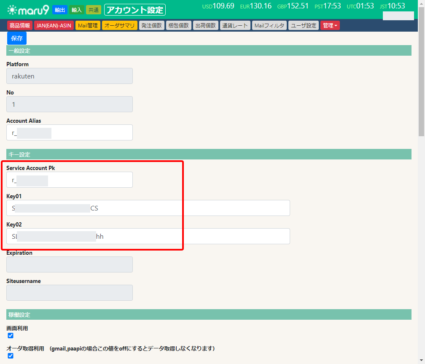Click the キー設定 section header
The width and height of the screenshot is (425, 364).
tap(209, 154)
